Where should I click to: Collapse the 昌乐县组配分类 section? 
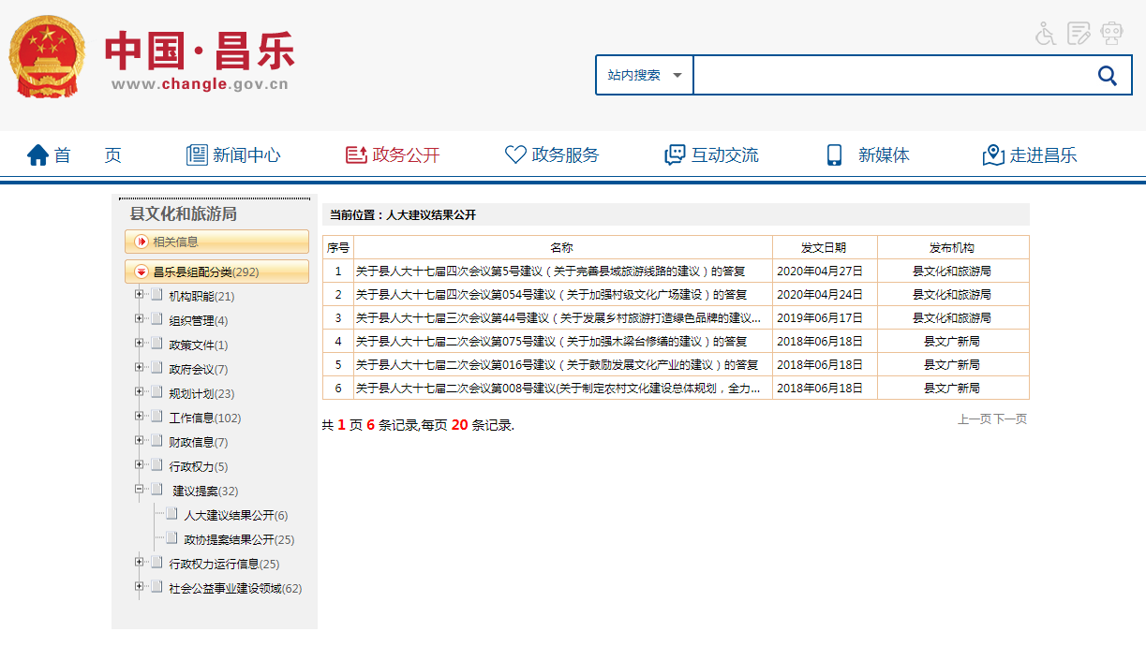click(141, 272)
